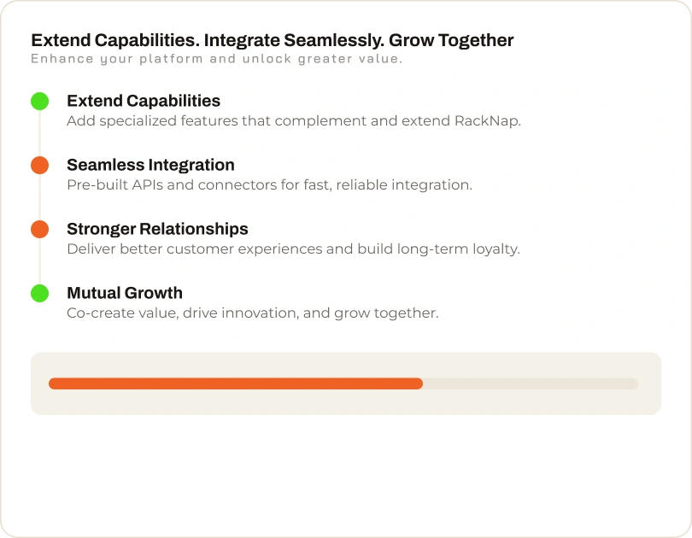Viewport: 692px width, 538px height.
Task: Click the orange dot beside Seamless Integration
Action: coord(39,165)
